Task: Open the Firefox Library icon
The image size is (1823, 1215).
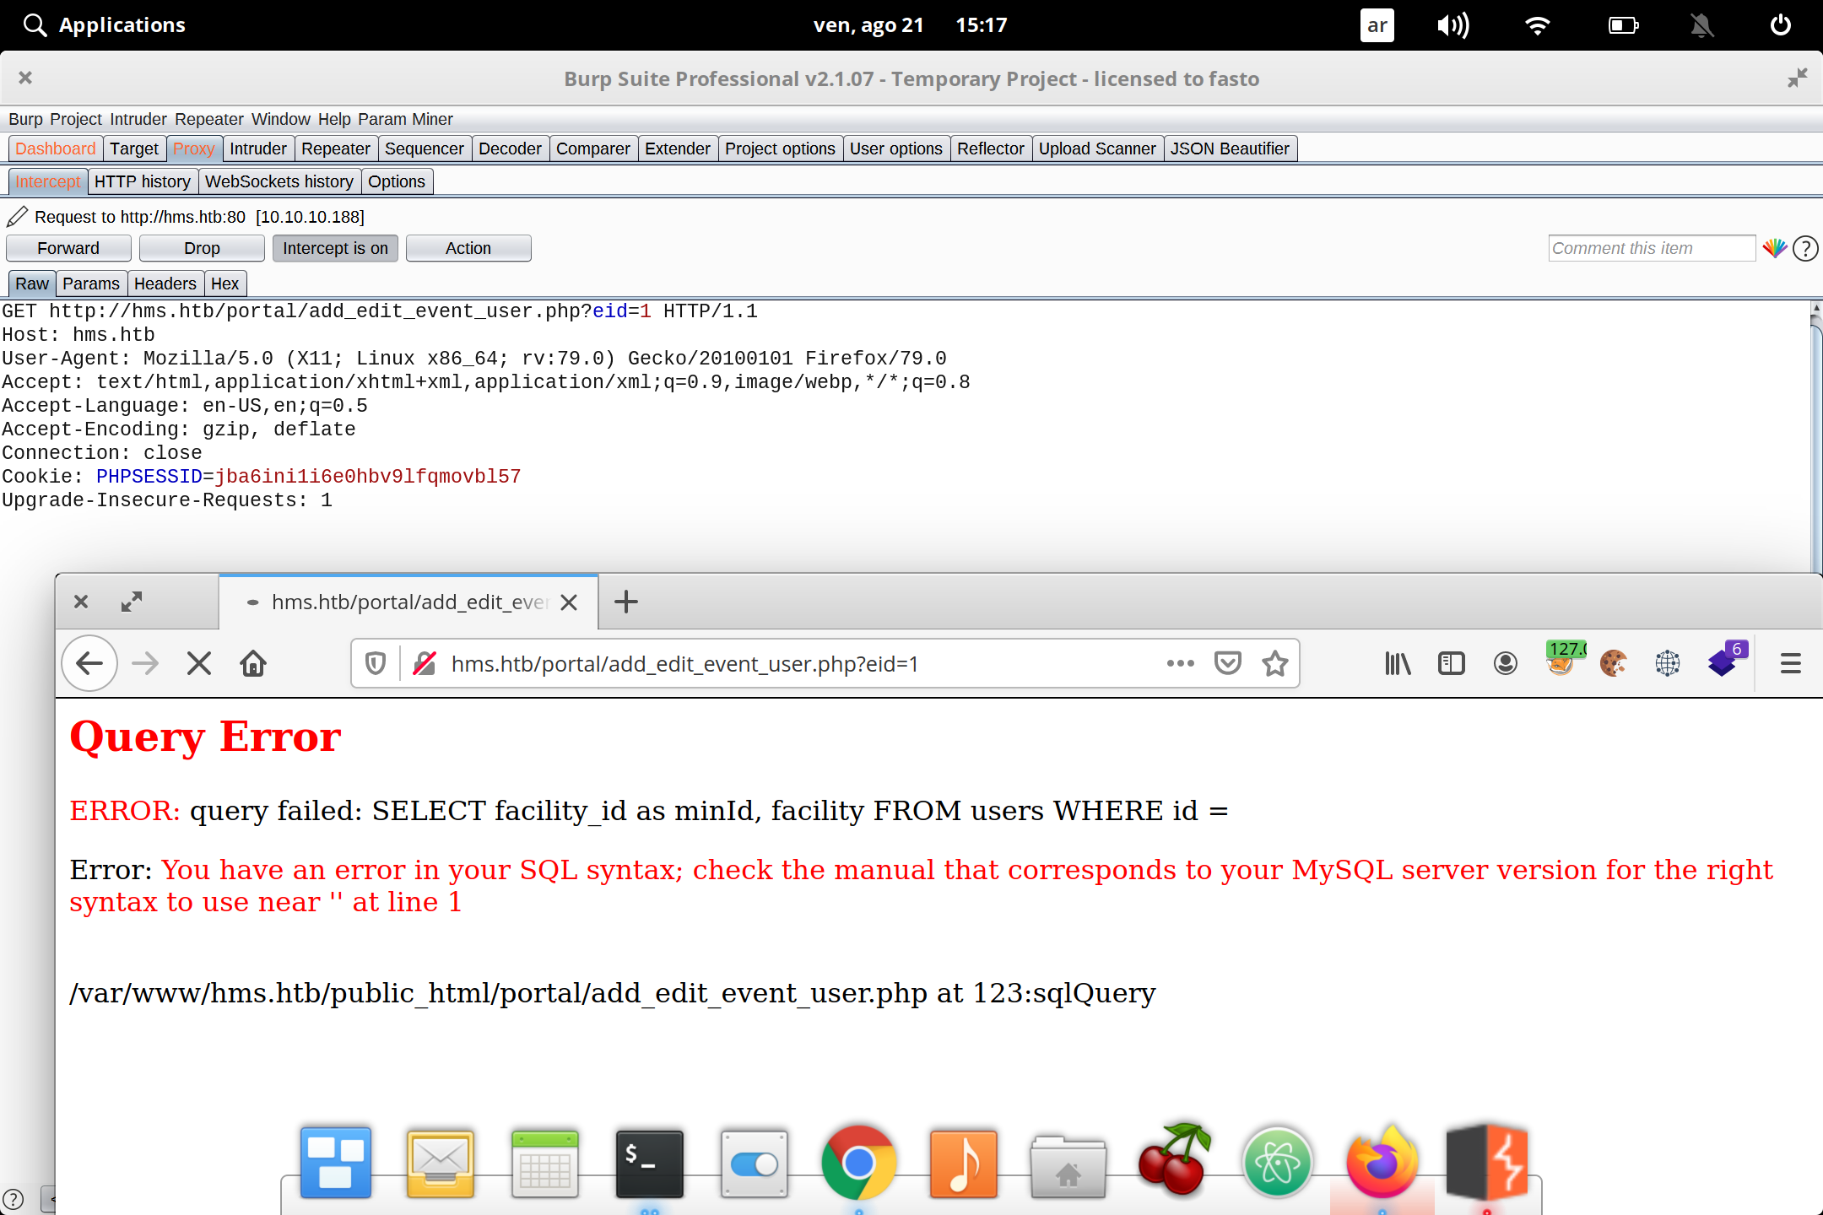Action: tap(1397, 663)
